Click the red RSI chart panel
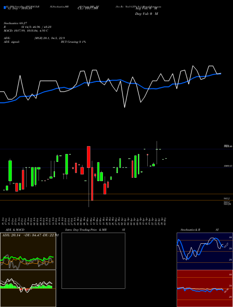Image resolution: width=233 pixels, height=307 pixels. pyautogui.click(x=205, y=288)
